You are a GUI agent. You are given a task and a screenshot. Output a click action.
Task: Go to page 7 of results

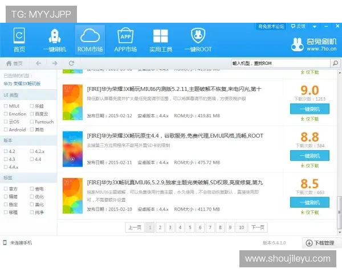click(210, 227)
